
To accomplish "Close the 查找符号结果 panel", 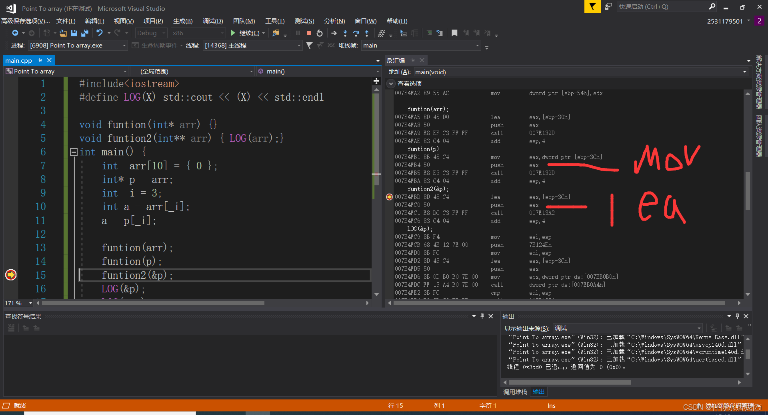I will (491, 316).
